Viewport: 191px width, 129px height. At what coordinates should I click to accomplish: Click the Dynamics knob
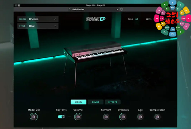click(x=123, y=117)
